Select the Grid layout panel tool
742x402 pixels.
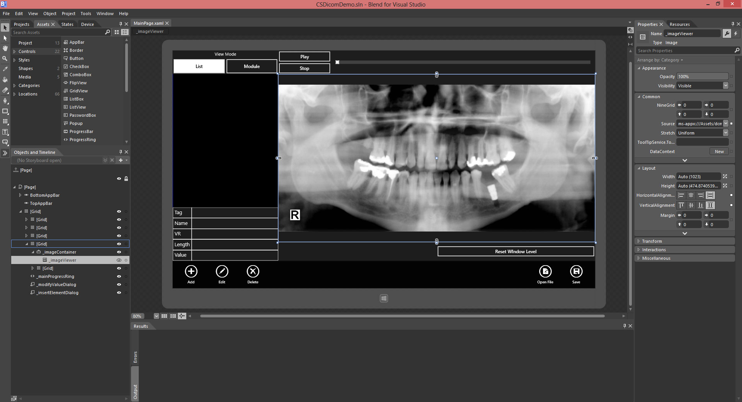[5, 121]
